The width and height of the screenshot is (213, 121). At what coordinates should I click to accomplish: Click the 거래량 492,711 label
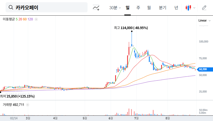point(13,105)
